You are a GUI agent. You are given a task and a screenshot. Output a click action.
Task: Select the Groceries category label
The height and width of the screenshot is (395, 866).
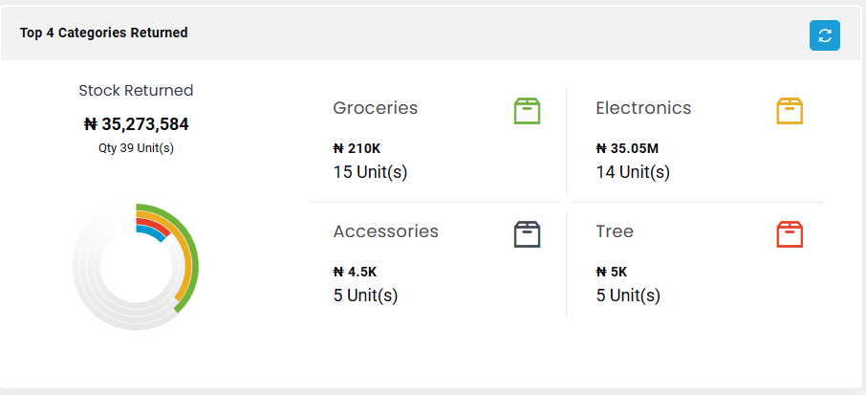pos(375,108)
